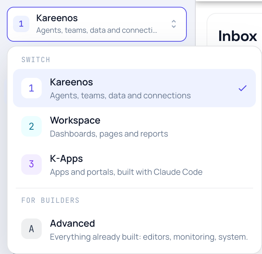Click the checkmark on the Kareenos row
Screen dimensions: 262x254
[x=243, y=88]
